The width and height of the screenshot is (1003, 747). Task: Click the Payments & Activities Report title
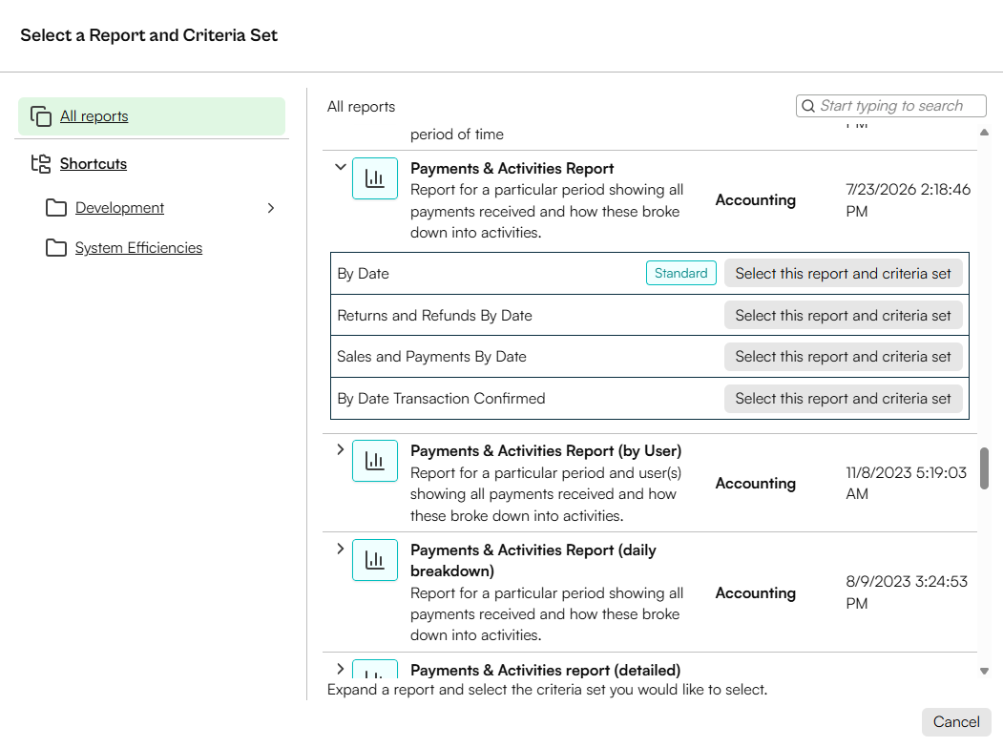click(512, 168)
